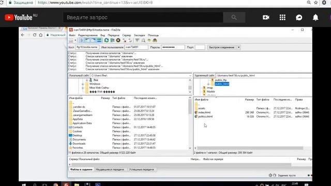This screenshot has width=331, height=186.
Task: Open the Локальный сайт path dropdown
Action: (x=190, y=75)
